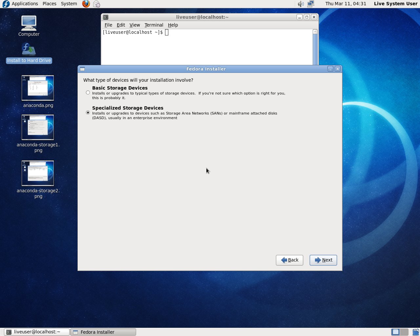The width and height of the screenshot is (420, 336).
Task: Click the trash icon in bottom panel
Action: (415, 332)
